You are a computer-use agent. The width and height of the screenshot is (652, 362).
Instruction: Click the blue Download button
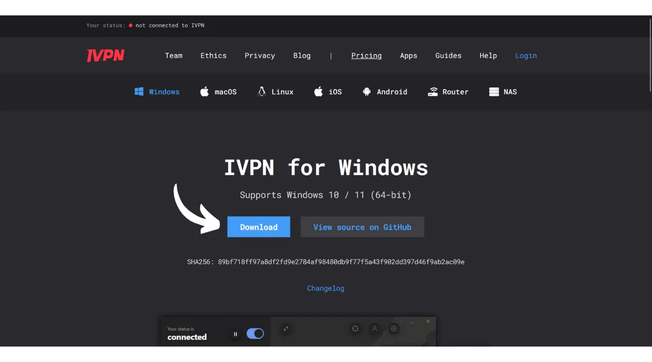[259, 227]
